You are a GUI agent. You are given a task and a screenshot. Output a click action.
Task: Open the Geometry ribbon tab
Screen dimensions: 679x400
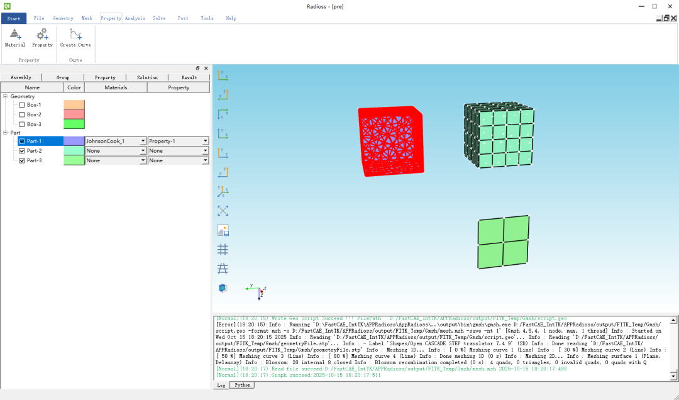pos(63,18)
